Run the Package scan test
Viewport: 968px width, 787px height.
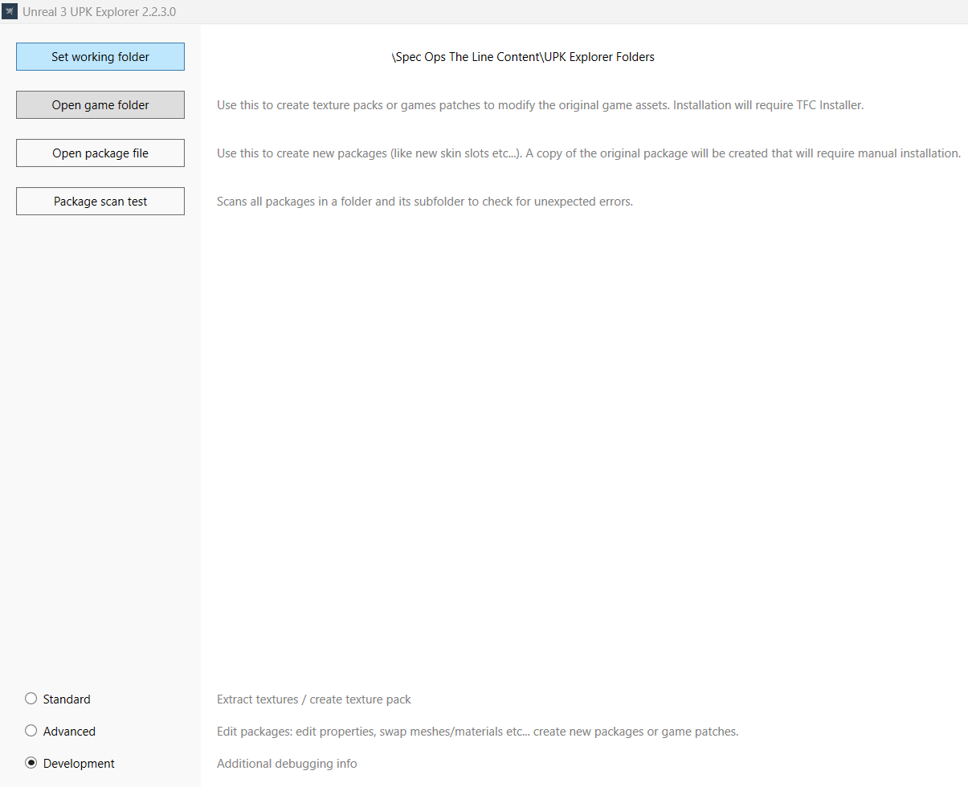click(x=100, y=202)
